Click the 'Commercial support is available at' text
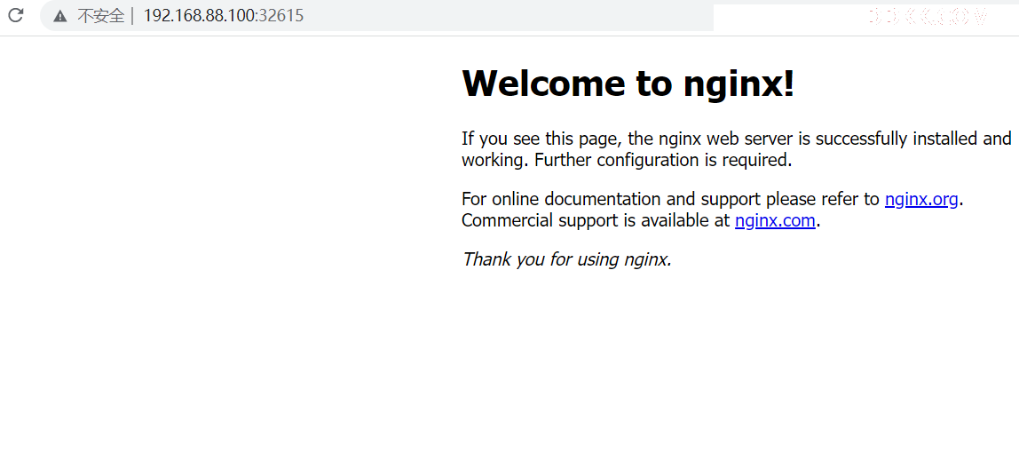1019x469 pixels. coord(596,220)
